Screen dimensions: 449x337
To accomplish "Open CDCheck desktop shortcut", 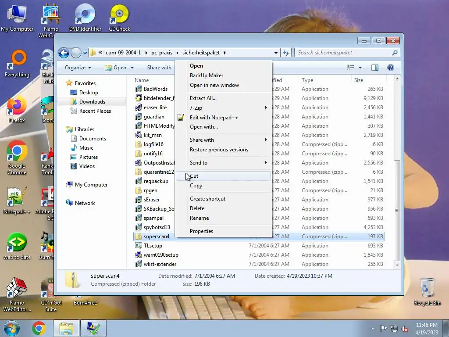I will tap(120, 18).
